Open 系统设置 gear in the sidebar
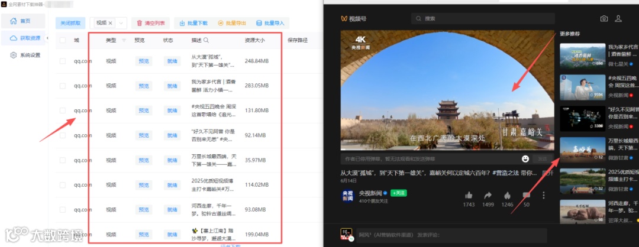The image size is (639, 247). coord(25,55)
